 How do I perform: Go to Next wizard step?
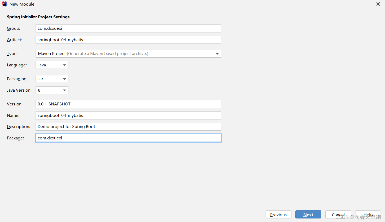pyautogui.click(x=308, y=215)
